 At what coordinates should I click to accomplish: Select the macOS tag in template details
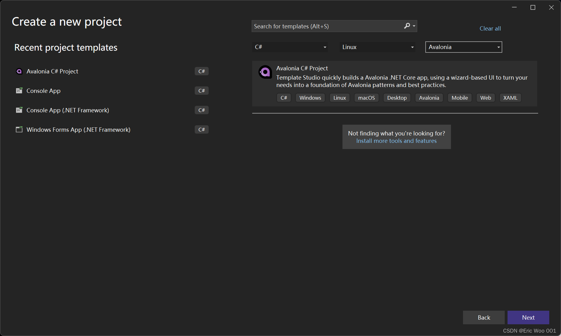point(366,97)
